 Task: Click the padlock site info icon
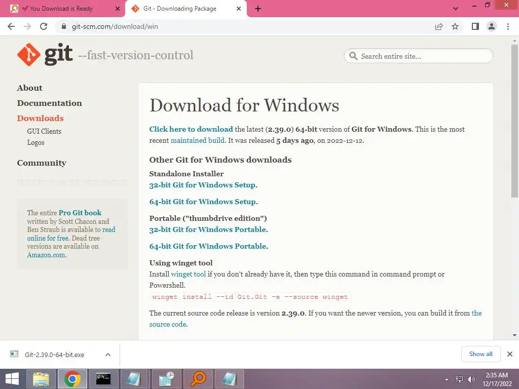tap(64, 26)
